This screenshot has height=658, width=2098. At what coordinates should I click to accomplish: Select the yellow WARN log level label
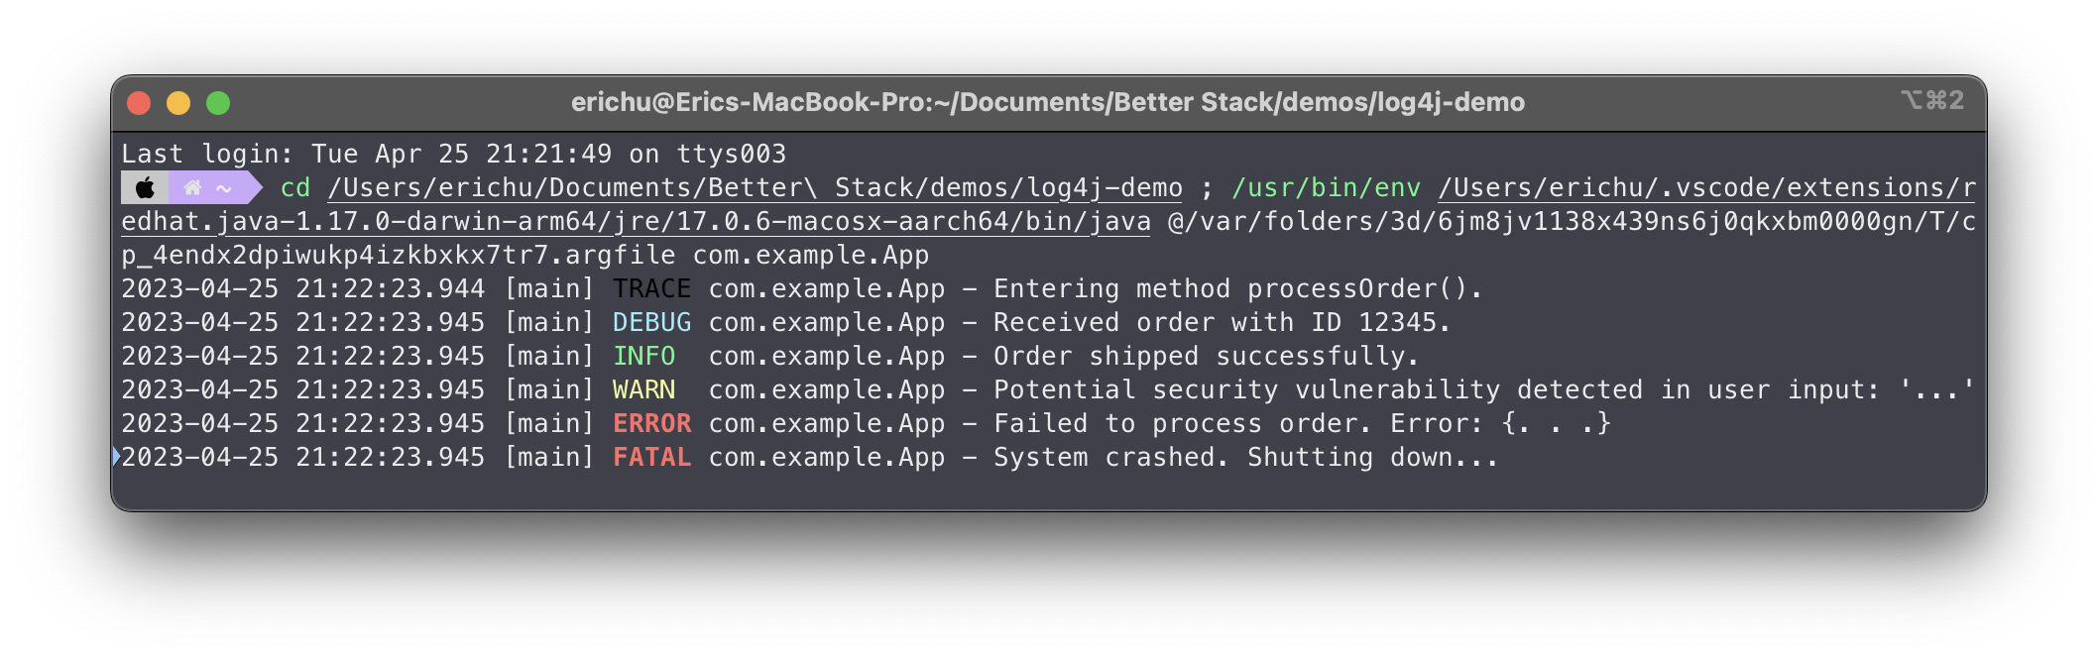[643, 390]
